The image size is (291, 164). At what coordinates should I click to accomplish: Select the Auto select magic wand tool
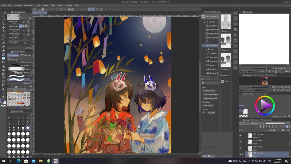tap(3, 31)
